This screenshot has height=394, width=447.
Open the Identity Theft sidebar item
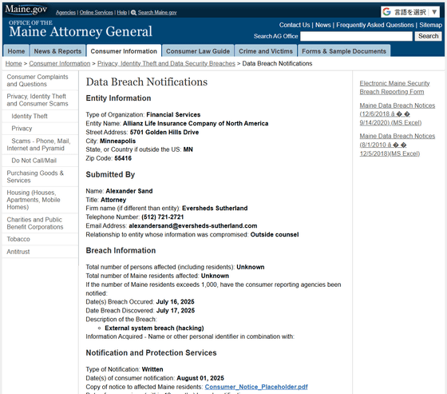40,116
